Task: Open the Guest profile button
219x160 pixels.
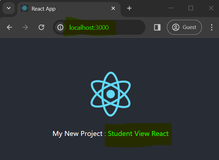Action: pos(184,27)
